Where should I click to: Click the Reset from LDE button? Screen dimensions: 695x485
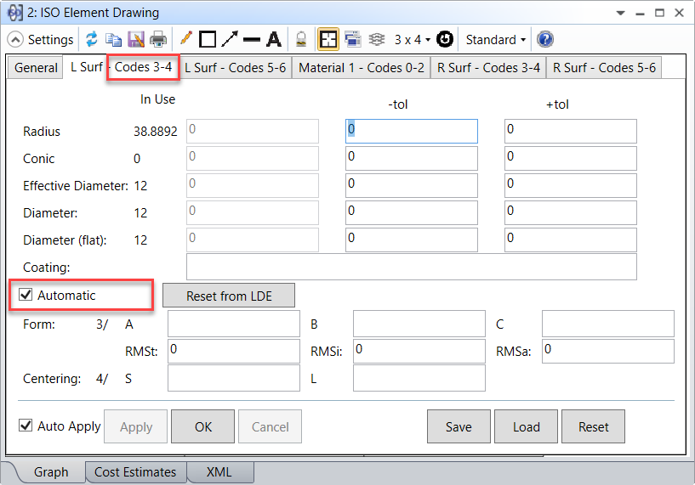coord(229,296)
